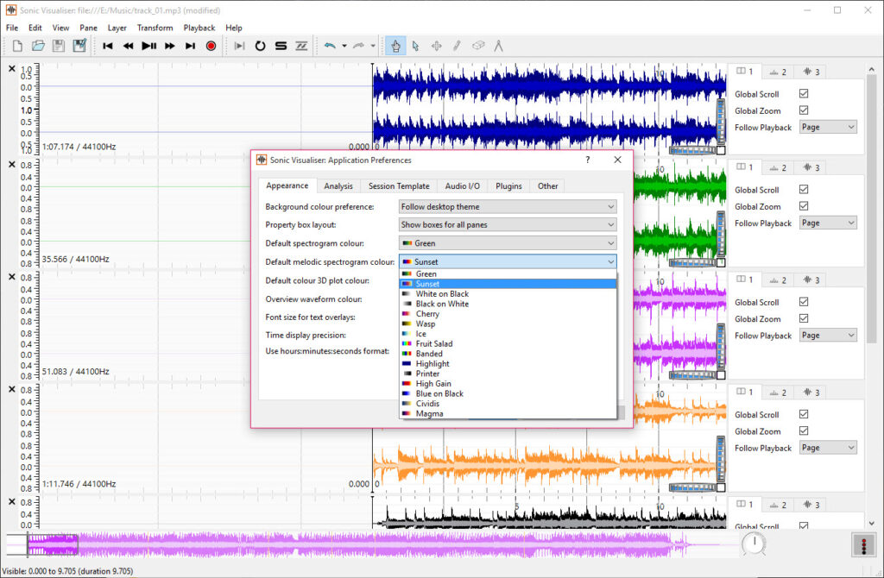Toggle the Align File Timelines icon
Viewport: 884px width, 578px height.
point(301,46)
